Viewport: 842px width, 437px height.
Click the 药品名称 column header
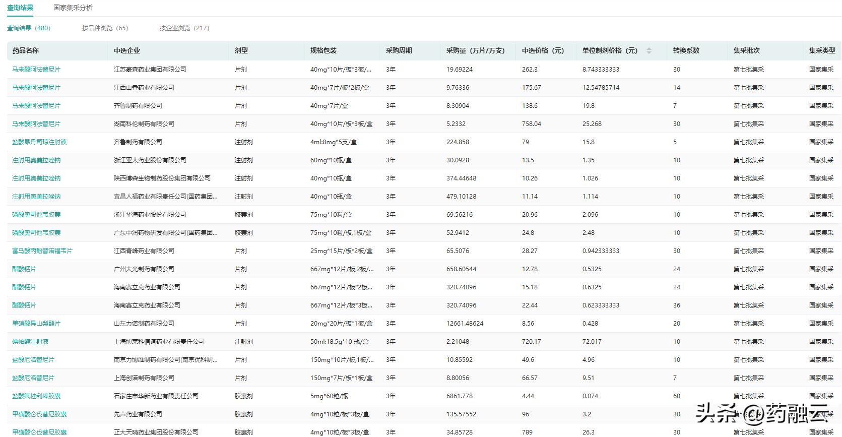click(x=26, y=51)
